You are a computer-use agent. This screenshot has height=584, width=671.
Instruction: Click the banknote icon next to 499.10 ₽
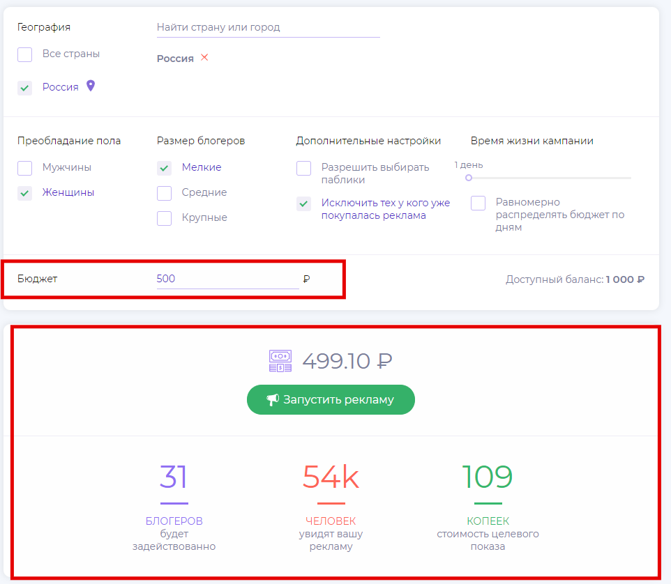click(x=280, y=361)
